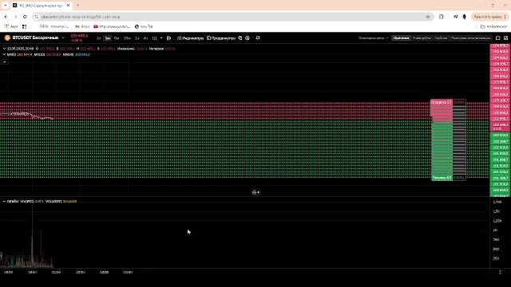Switch to the 5m timeframe
Viewport: 511px width, 287px height.
click(117, 38)
